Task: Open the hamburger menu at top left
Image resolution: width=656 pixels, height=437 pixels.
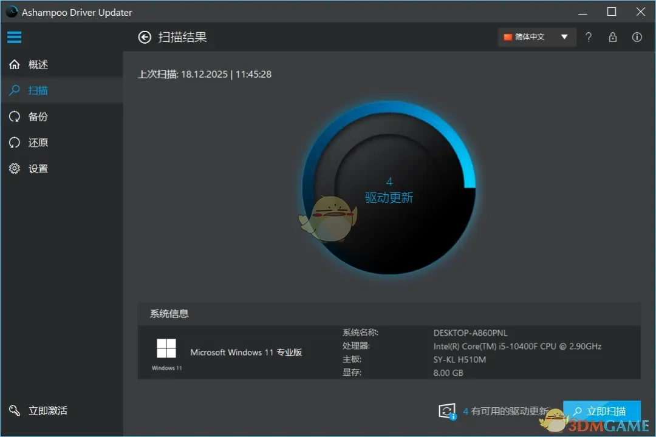Action: pyautogui.click(x=14, y=37)
